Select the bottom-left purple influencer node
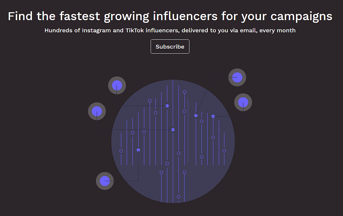This screenshot has width=343, height=216. (x=105, y=180)
